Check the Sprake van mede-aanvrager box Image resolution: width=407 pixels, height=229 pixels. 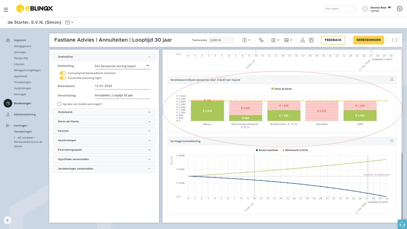[x=60, y=104]
